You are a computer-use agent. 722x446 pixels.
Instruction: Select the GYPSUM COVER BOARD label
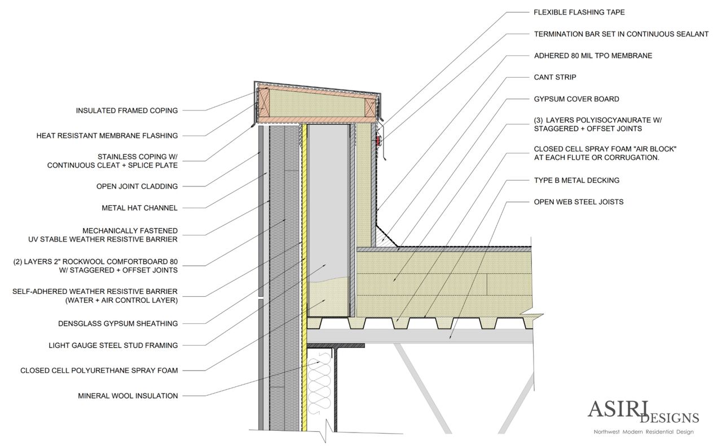[576, 99]
